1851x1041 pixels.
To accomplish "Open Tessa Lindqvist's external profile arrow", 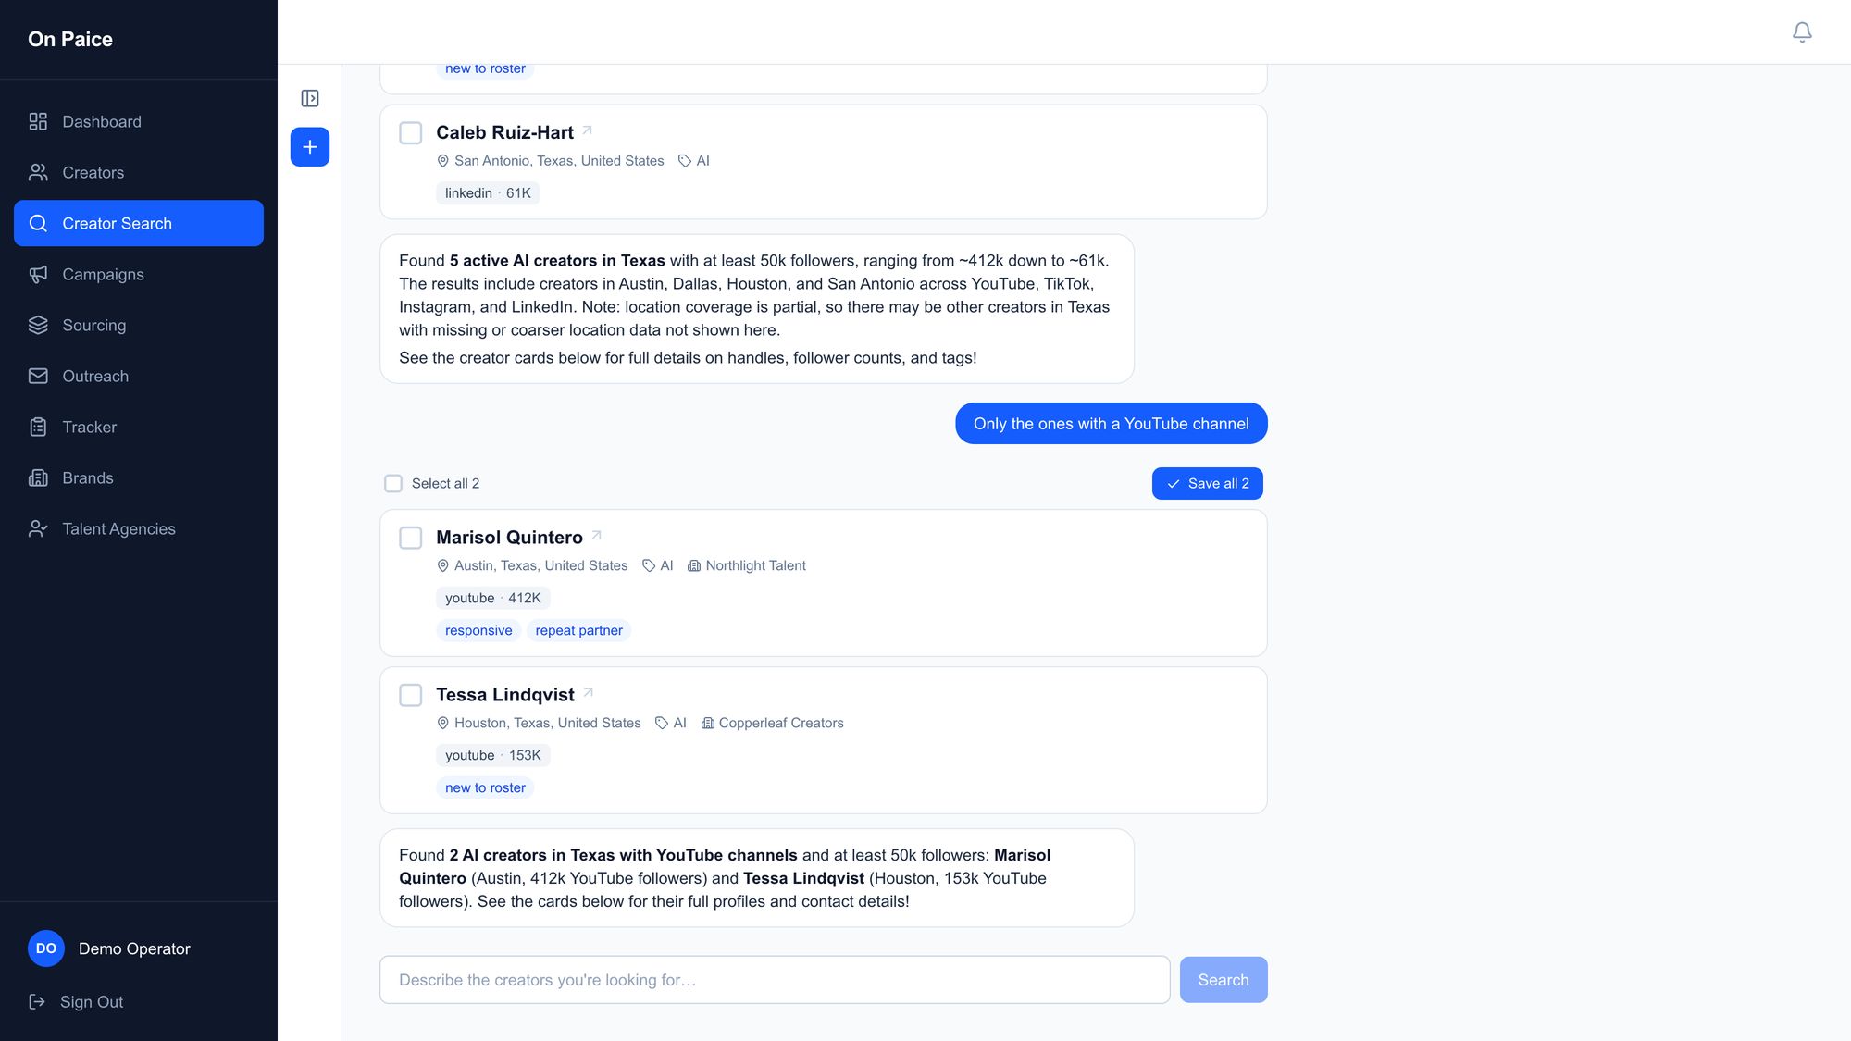I will click(589, 693).
